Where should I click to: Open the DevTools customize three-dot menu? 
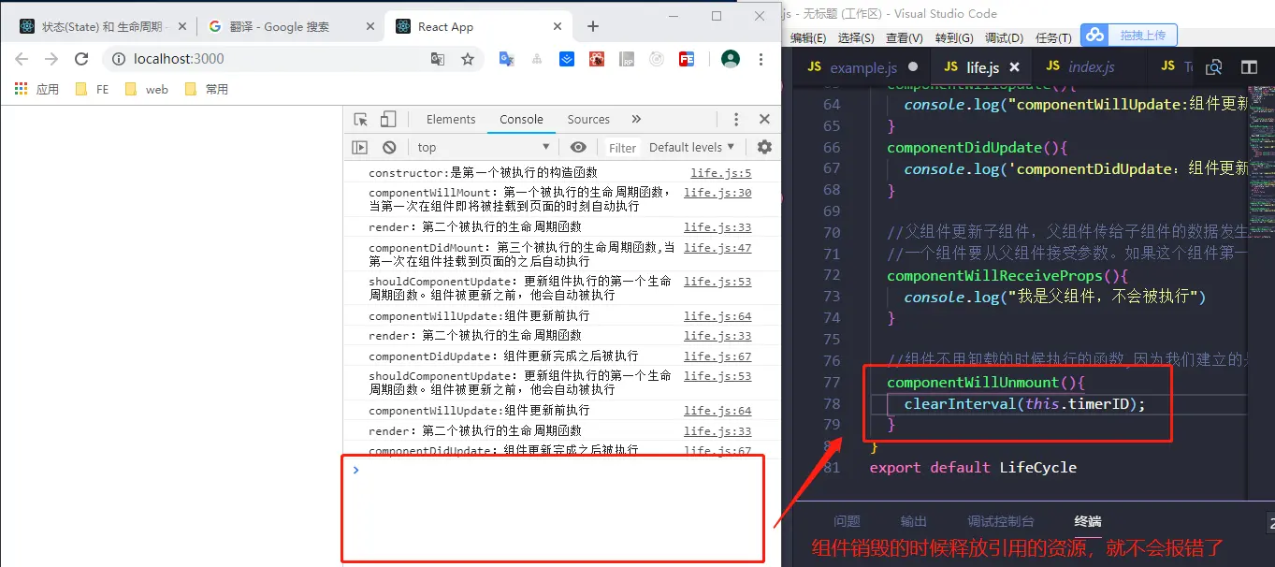click(736, 119)
